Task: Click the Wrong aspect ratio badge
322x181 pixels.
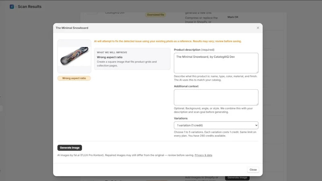Action: coord(74,78)
